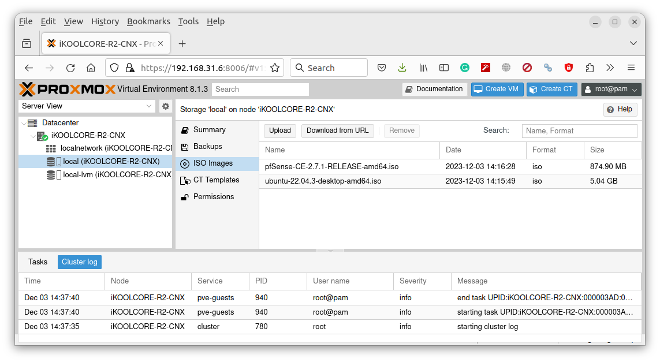Image resolution: width=660 pixels, height=362 pixels.
Task: Click the blue link extension icon
Action: click(x=547, y=68)
